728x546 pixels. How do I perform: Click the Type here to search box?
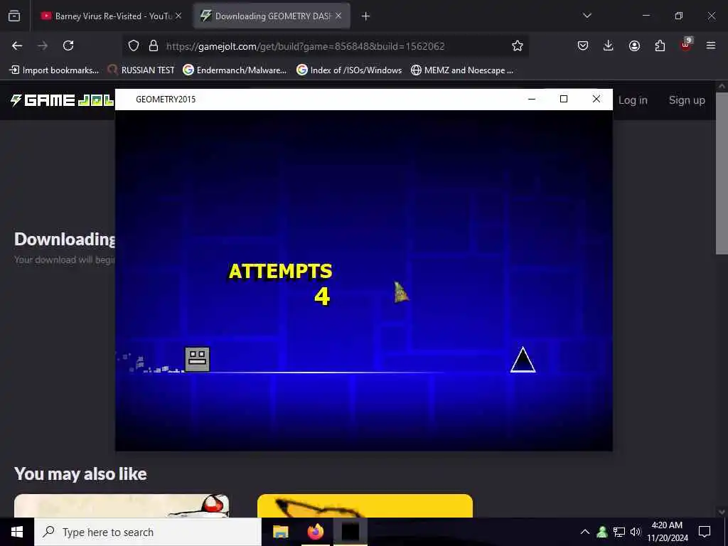click(x=148, y=532)
